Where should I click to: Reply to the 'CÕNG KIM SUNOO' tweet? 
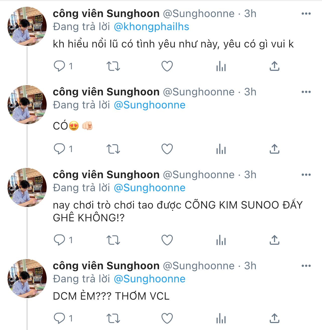click(x=59, y=240)
